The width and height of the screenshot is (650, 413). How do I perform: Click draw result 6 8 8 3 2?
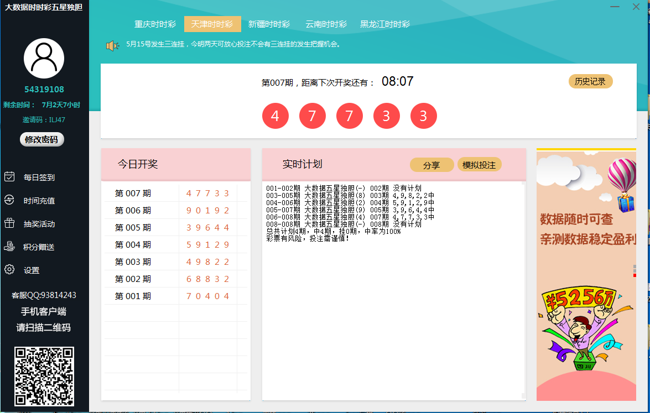coord(207,279)
